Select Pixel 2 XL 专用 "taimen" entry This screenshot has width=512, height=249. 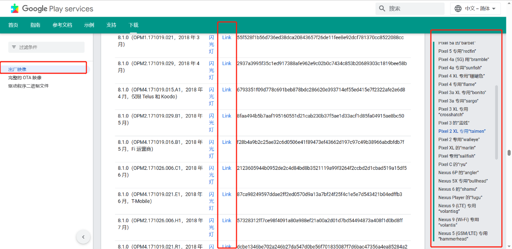[462, 131]
